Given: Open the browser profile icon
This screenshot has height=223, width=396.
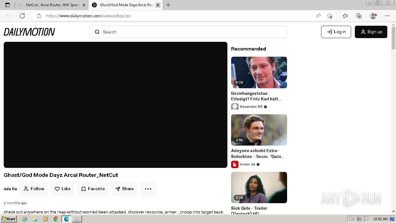Looking at the screenshot, I should pos(373,16).
